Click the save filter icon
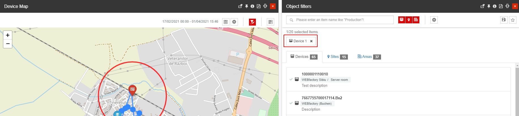The height and width of the screenshot is (116, 519). tap(504, 20)
